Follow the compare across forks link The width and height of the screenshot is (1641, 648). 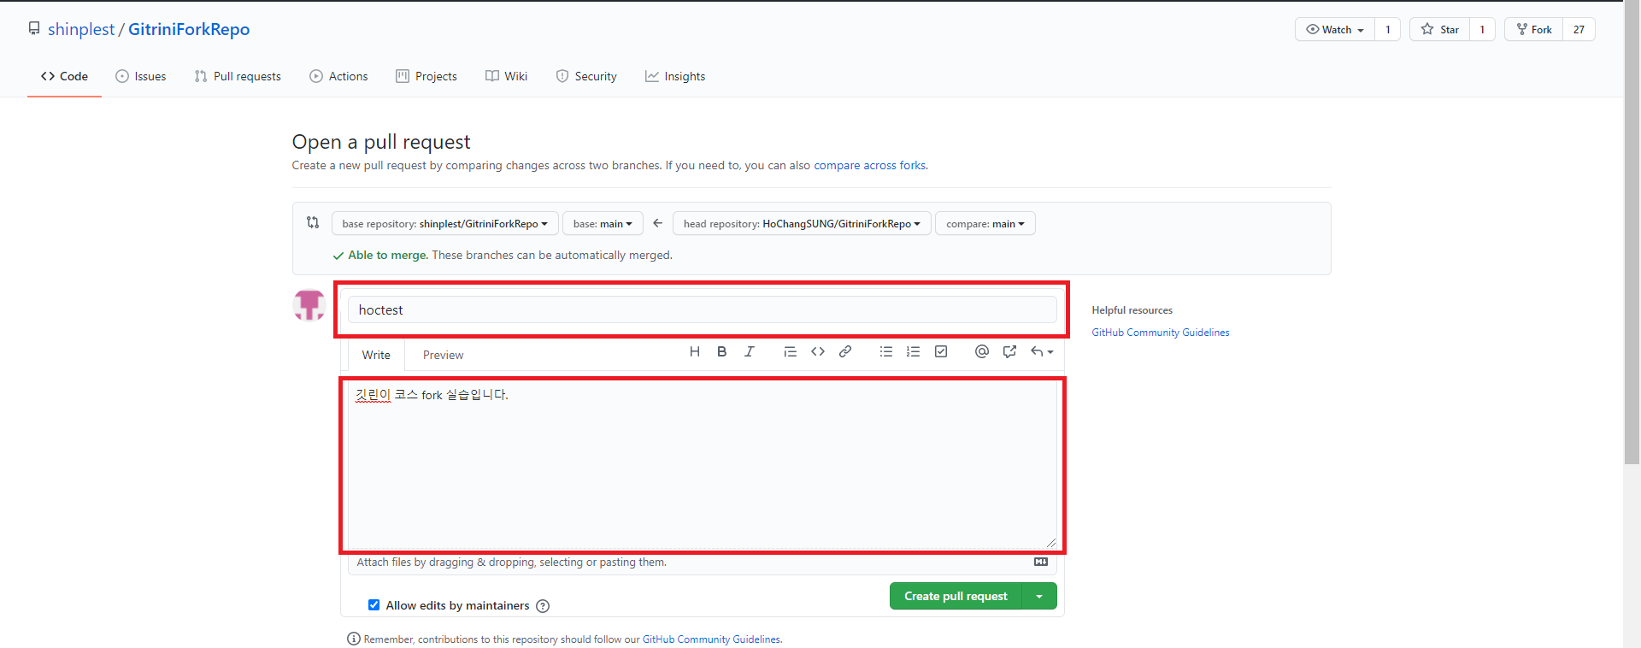pyautogui.click(x=869, y=165)
